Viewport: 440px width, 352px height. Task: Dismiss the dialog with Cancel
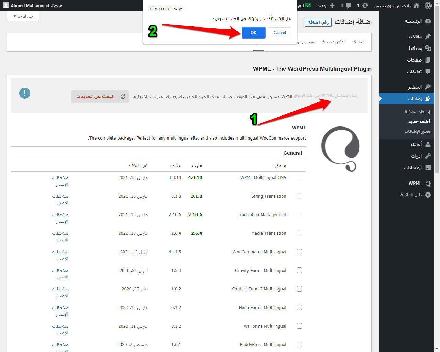coord(280,33)
